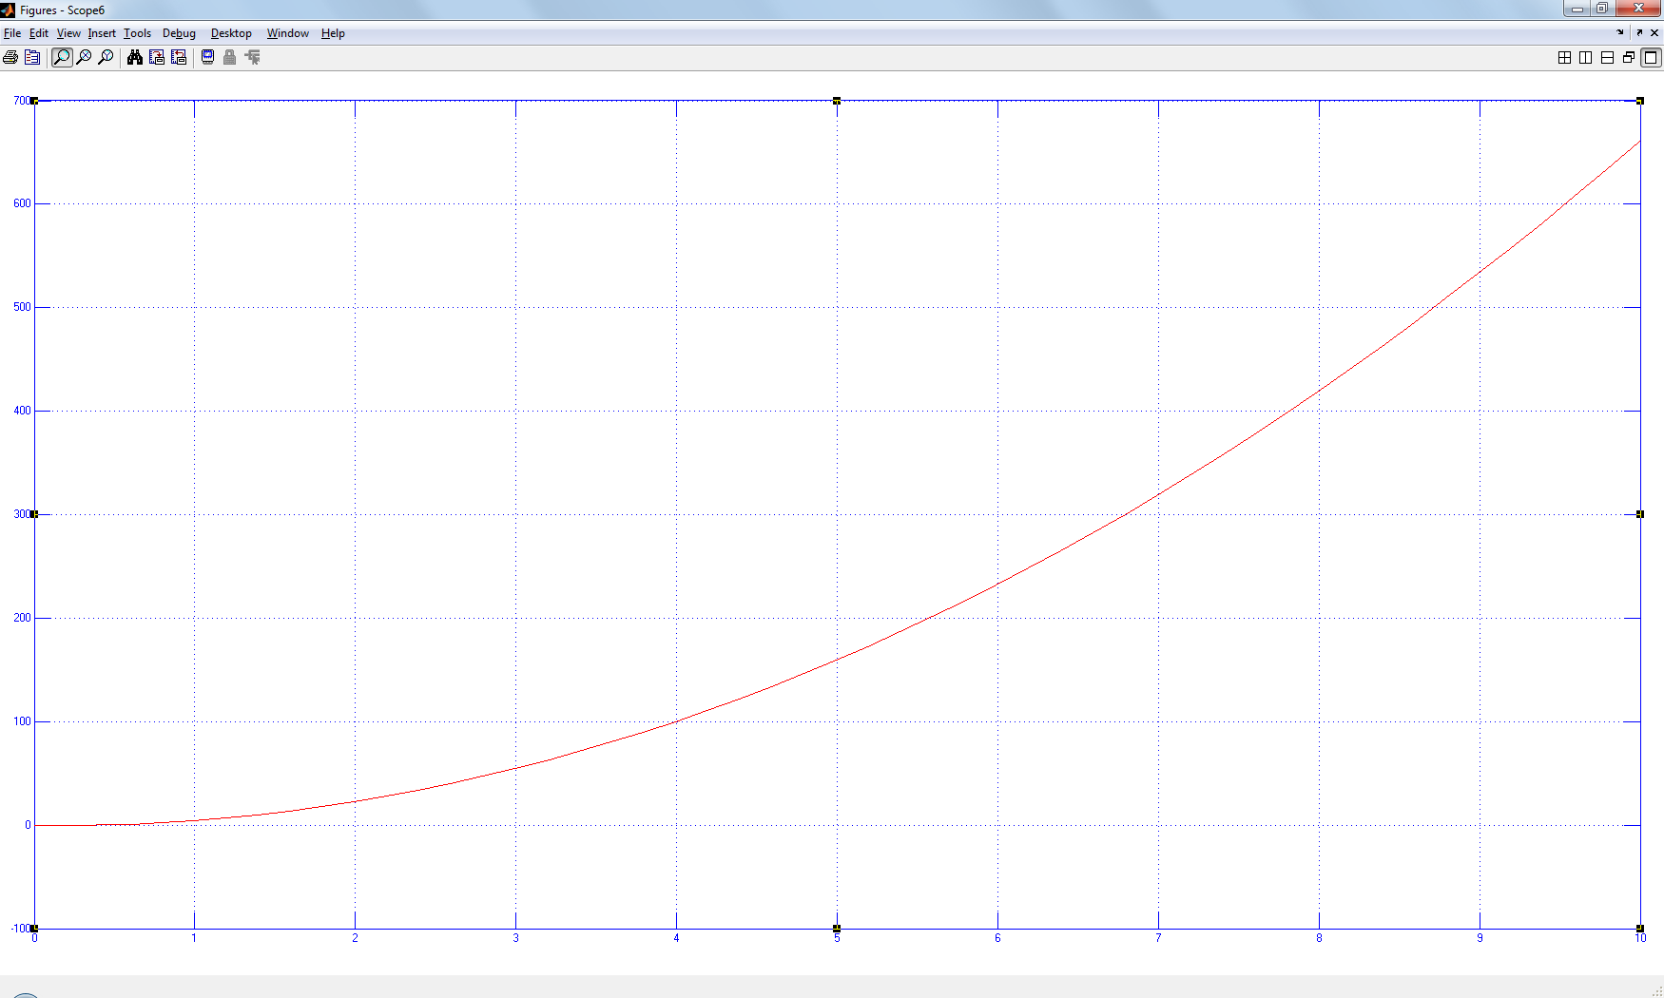Click the y-axis tick label 400
This screenshot has height=998, width=1664.
22,411
